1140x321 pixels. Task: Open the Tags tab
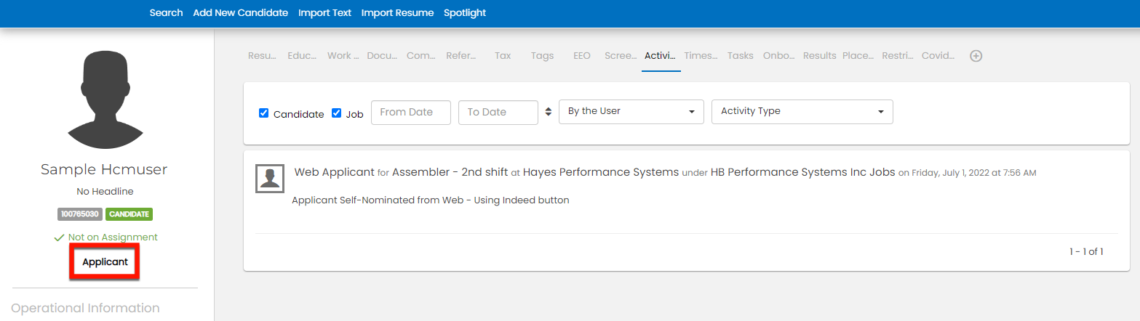coord(542,56)
